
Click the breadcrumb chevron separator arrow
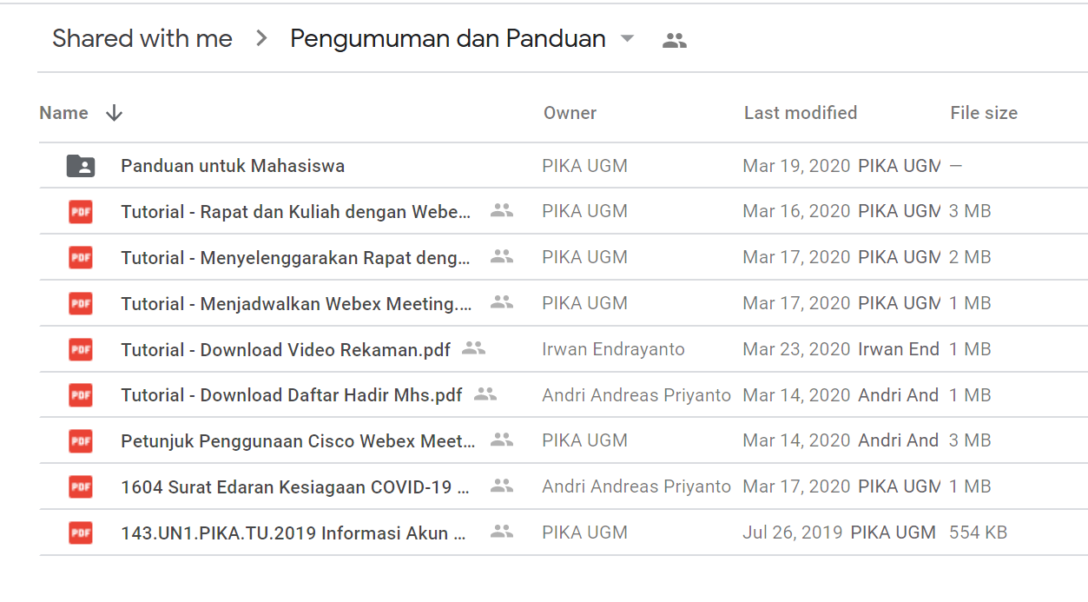click(x=261, y=38)
